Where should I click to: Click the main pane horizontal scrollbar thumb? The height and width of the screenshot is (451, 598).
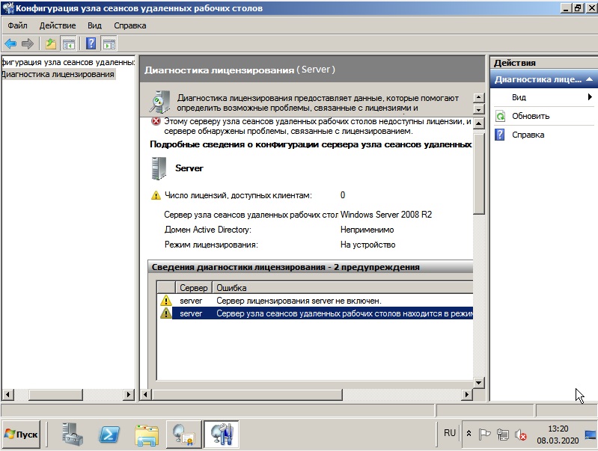(x=247, y=394)
